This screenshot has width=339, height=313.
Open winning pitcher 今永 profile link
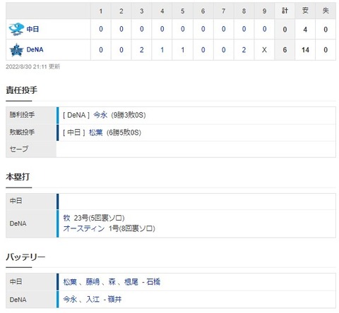[x=100, y=115]
